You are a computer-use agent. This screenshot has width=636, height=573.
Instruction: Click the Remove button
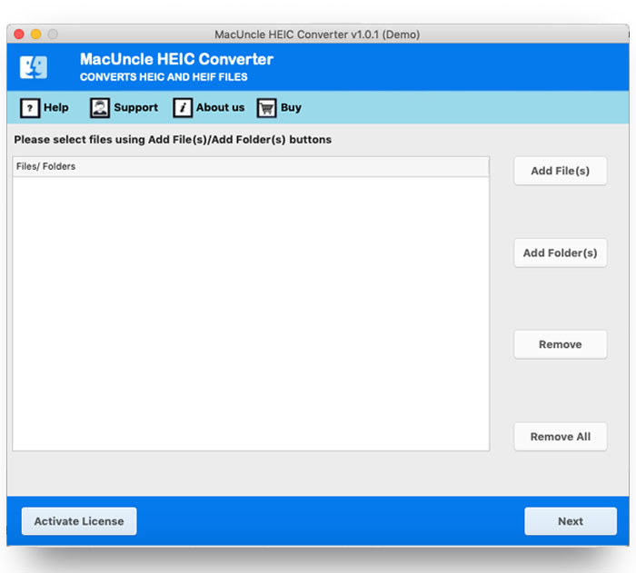click(561, 344)
